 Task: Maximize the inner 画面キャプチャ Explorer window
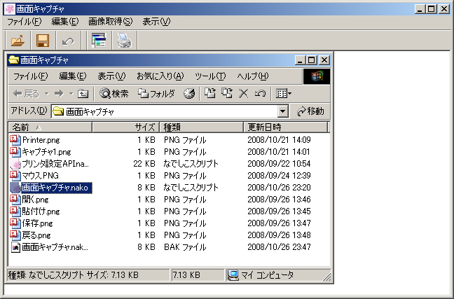[312, 60]
